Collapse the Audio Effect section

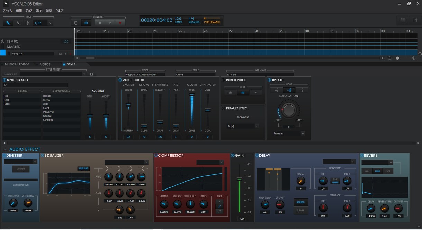pyautogui.click(x=6, y=149)
